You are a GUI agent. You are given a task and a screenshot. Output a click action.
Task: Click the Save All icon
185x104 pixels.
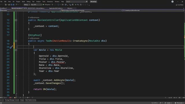[14, 5]
